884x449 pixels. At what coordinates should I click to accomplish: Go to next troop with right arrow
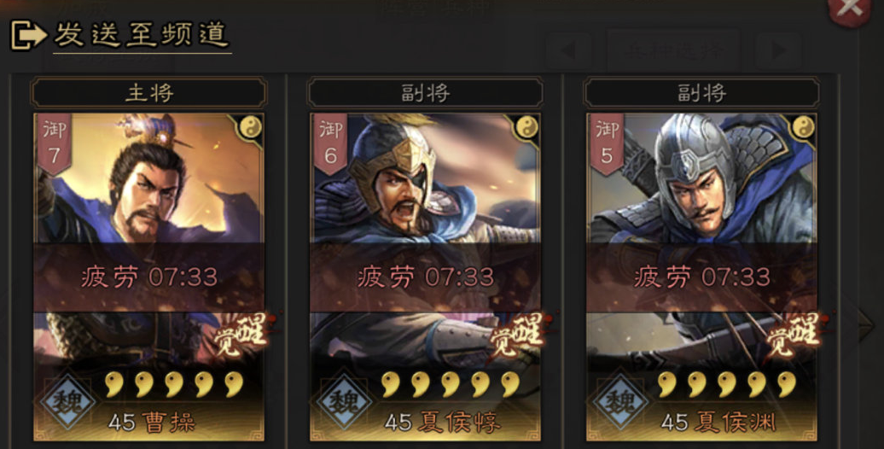(778, 50)
